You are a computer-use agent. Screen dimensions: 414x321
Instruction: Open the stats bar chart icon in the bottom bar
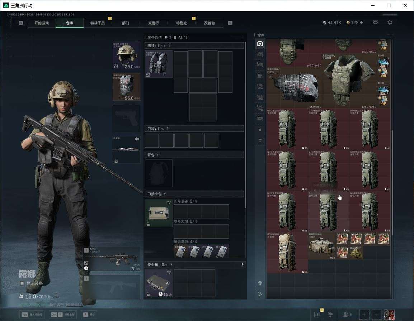click(317, 314)
